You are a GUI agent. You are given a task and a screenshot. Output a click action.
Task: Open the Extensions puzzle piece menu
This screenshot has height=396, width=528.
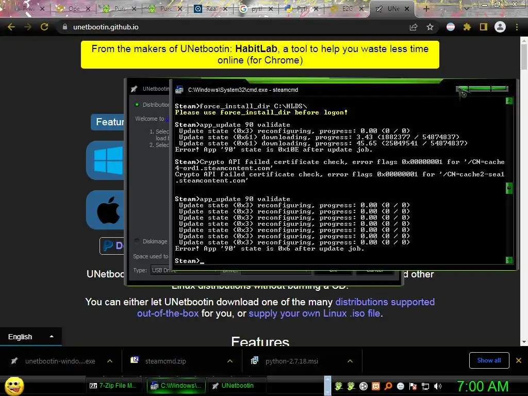pos(467,27)
